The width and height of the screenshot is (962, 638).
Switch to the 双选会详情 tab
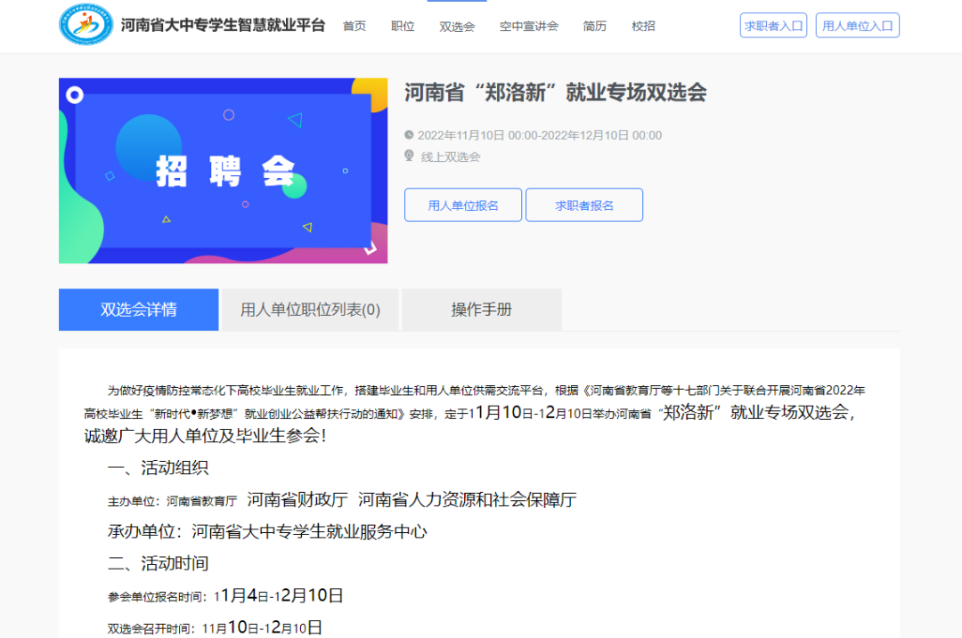pyautogui.click(x=138, y=310)
